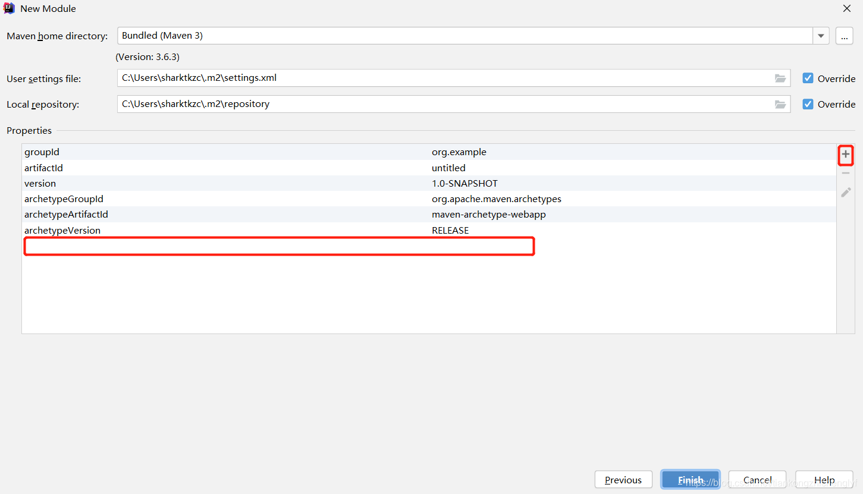Click the ellipsis browse button for Maven home
The width and height of the screenshot is (863, 494).
[845, 36]
